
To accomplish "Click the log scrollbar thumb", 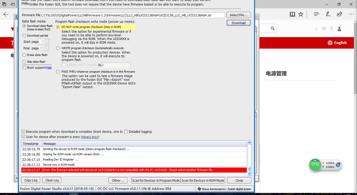I will (249, 169).
